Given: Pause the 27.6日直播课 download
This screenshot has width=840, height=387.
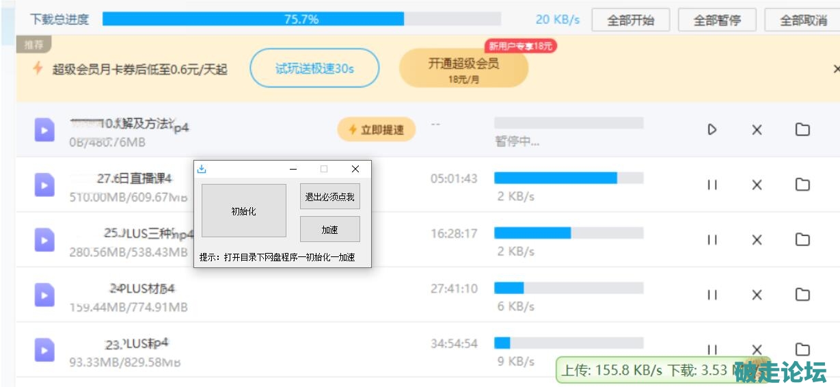Looking at the screenshot, I should 712,185.
